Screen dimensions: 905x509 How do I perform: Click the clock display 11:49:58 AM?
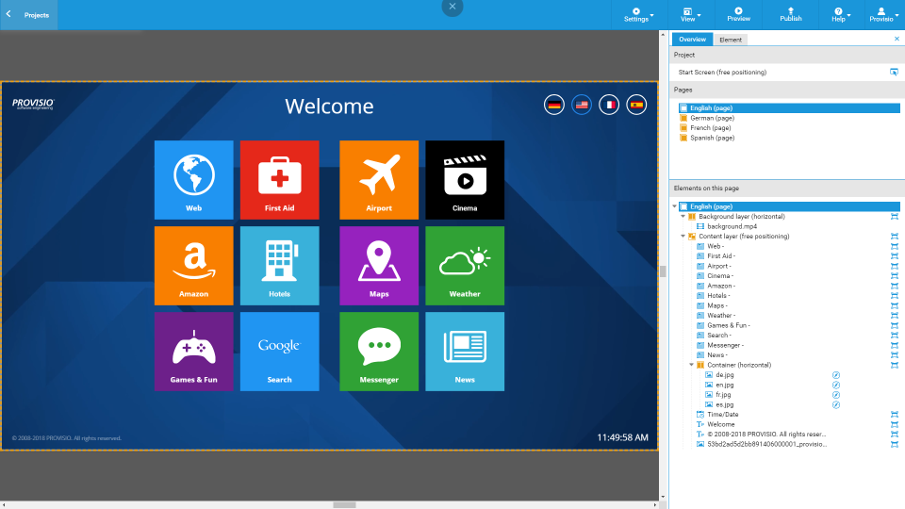coord(622,437)
